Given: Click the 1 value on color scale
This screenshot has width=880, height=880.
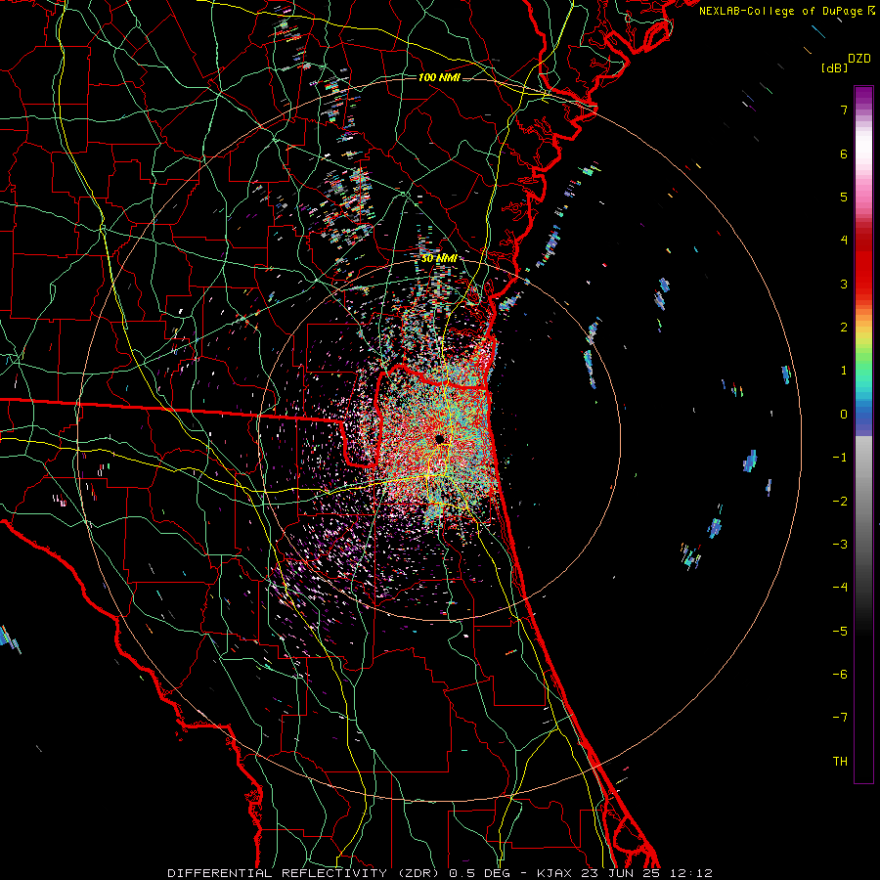Looking at the screenshot, I should [844, 371].
